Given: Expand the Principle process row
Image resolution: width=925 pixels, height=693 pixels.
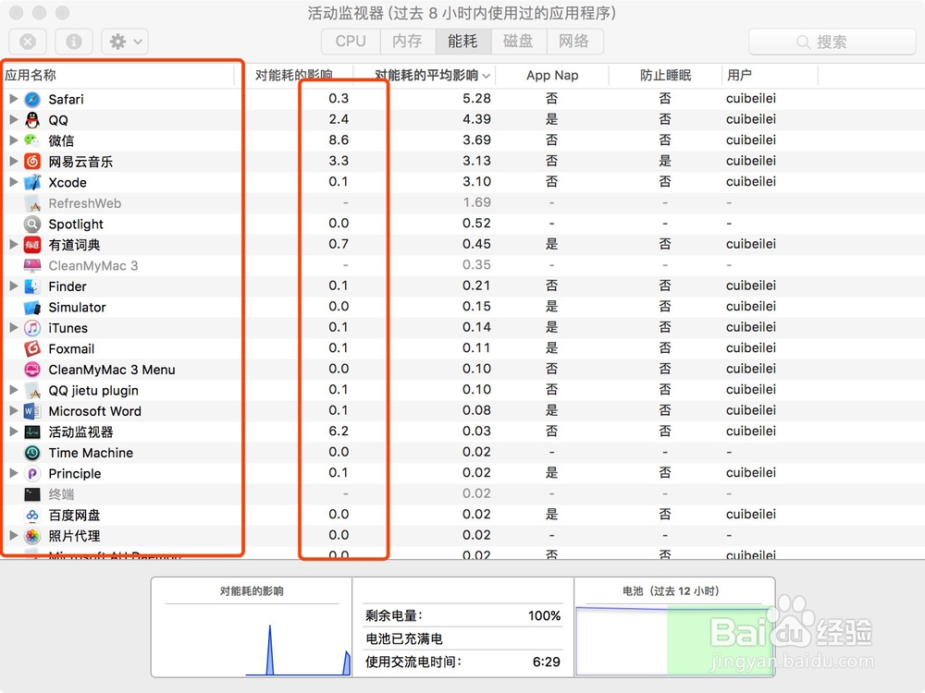Looking at the screenshot, I should pos(14,472).
